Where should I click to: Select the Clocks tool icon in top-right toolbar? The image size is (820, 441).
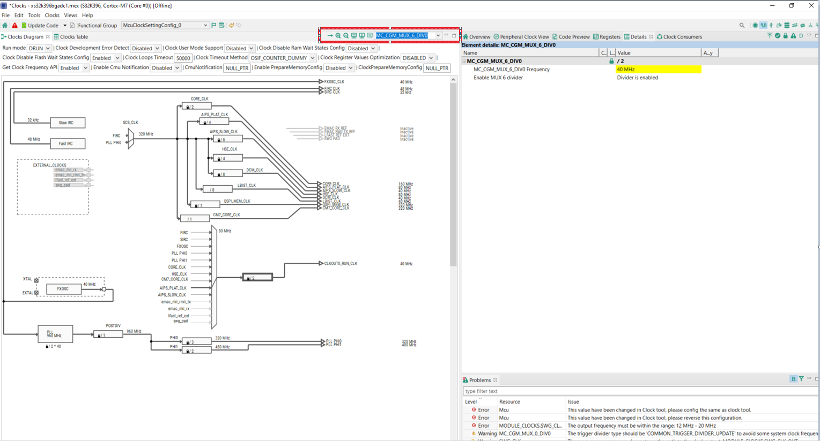tap(764, 25)
